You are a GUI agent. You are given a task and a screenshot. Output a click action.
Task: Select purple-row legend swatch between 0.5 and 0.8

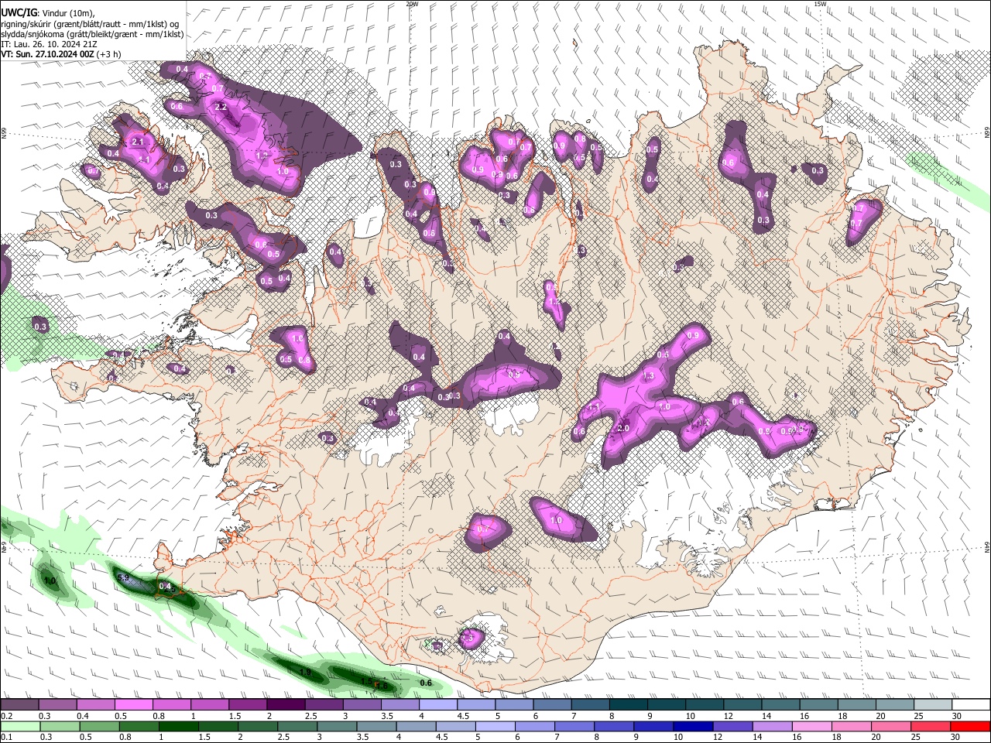[x=133, y=705]
